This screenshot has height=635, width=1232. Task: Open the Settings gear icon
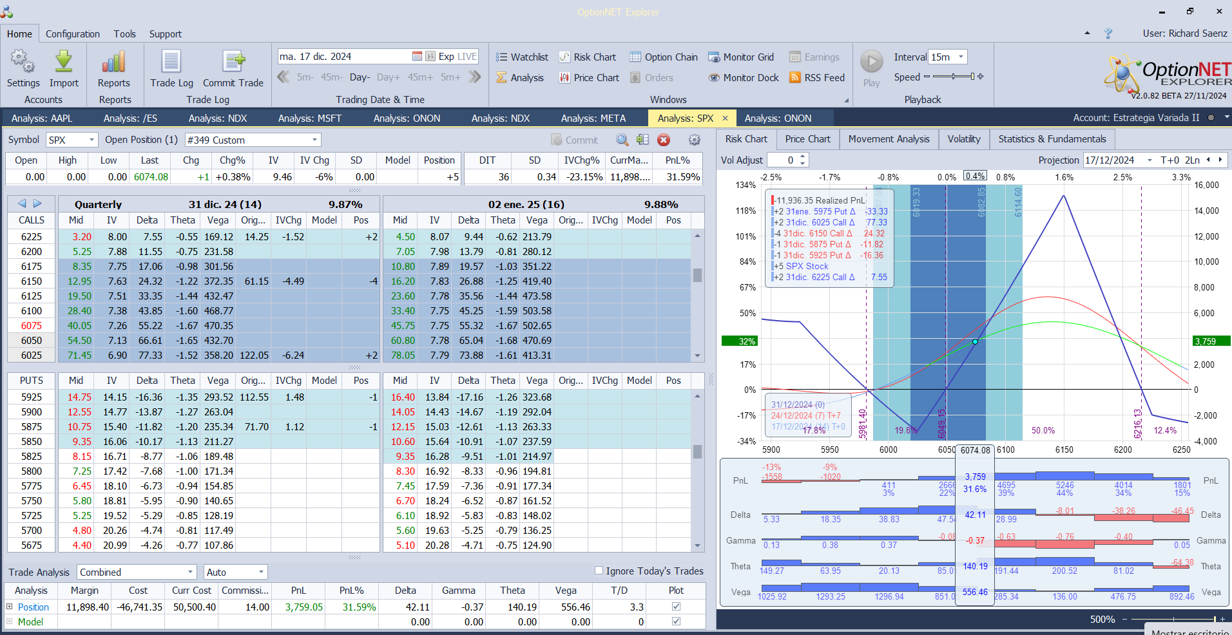[23, 62]
